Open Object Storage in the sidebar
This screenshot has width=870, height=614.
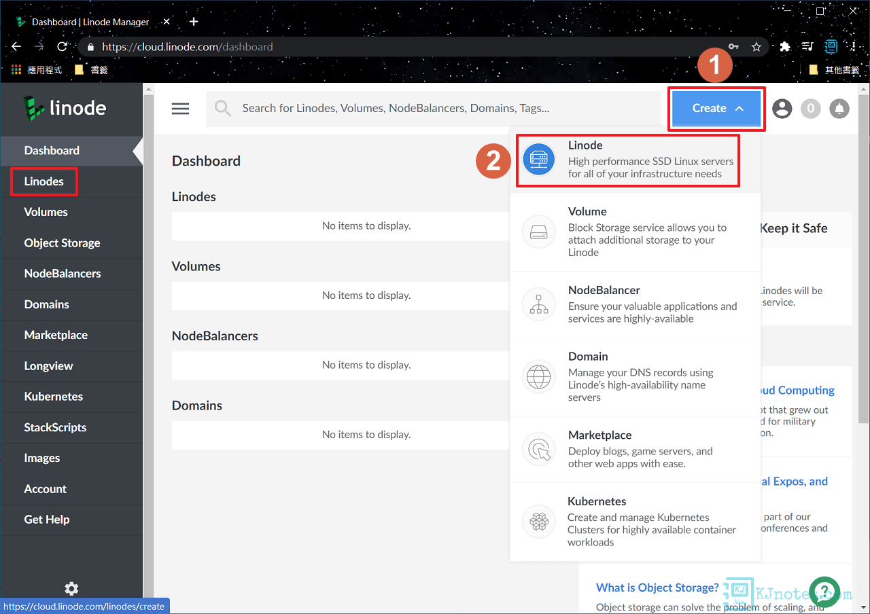71,243
